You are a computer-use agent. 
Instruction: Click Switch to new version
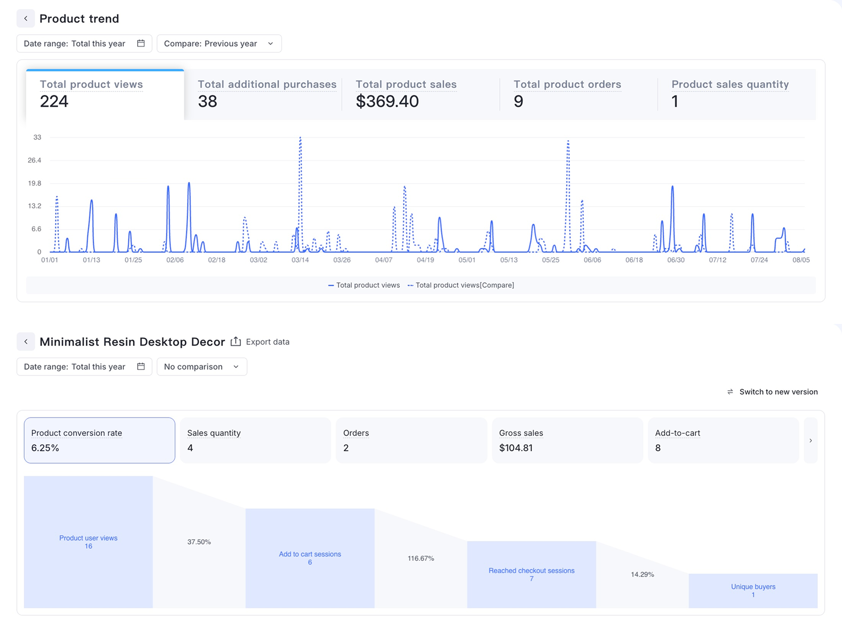778,392
